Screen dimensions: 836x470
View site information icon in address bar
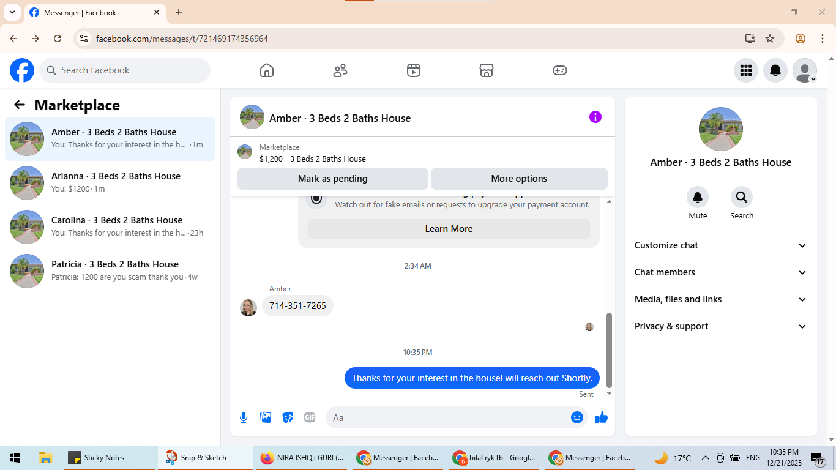(84, 39)
